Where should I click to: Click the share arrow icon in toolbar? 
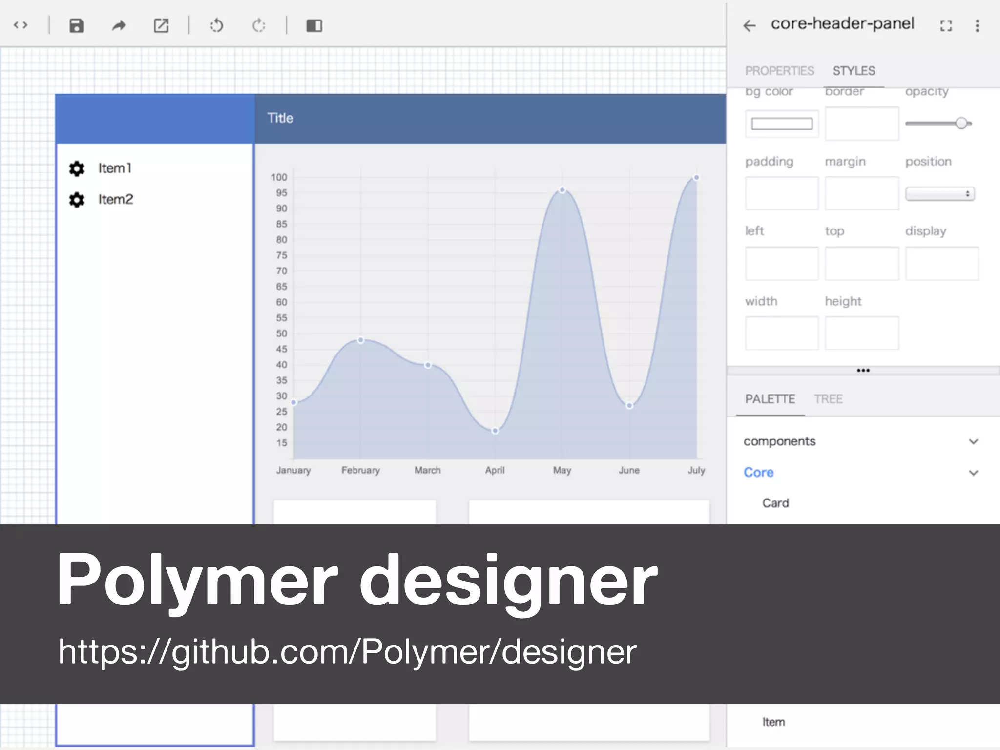coord(119,25)
